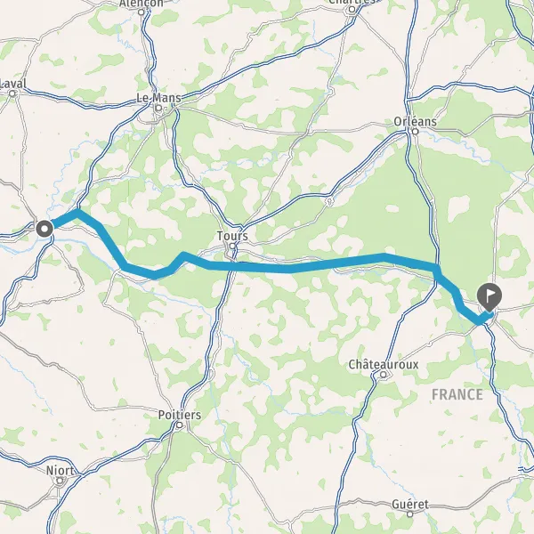The image size is (534, 534).
Task: Click the Chartres city dot
Action: (352, 10)
